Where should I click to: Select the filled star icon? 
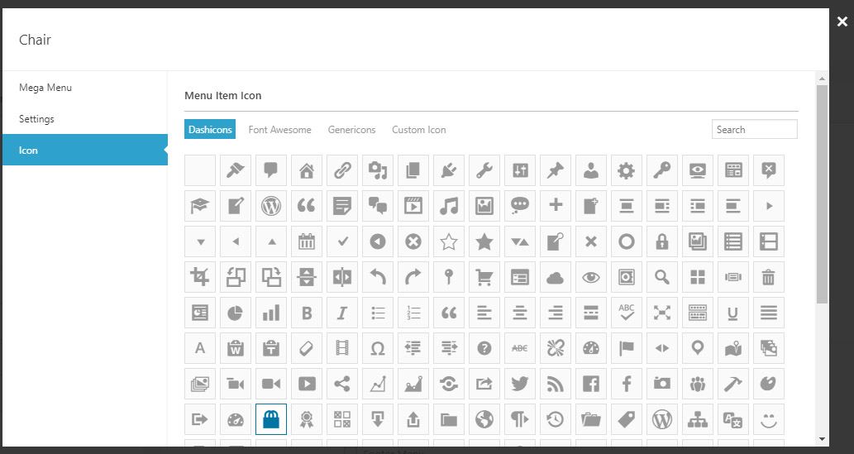click(x=484, y=241)
